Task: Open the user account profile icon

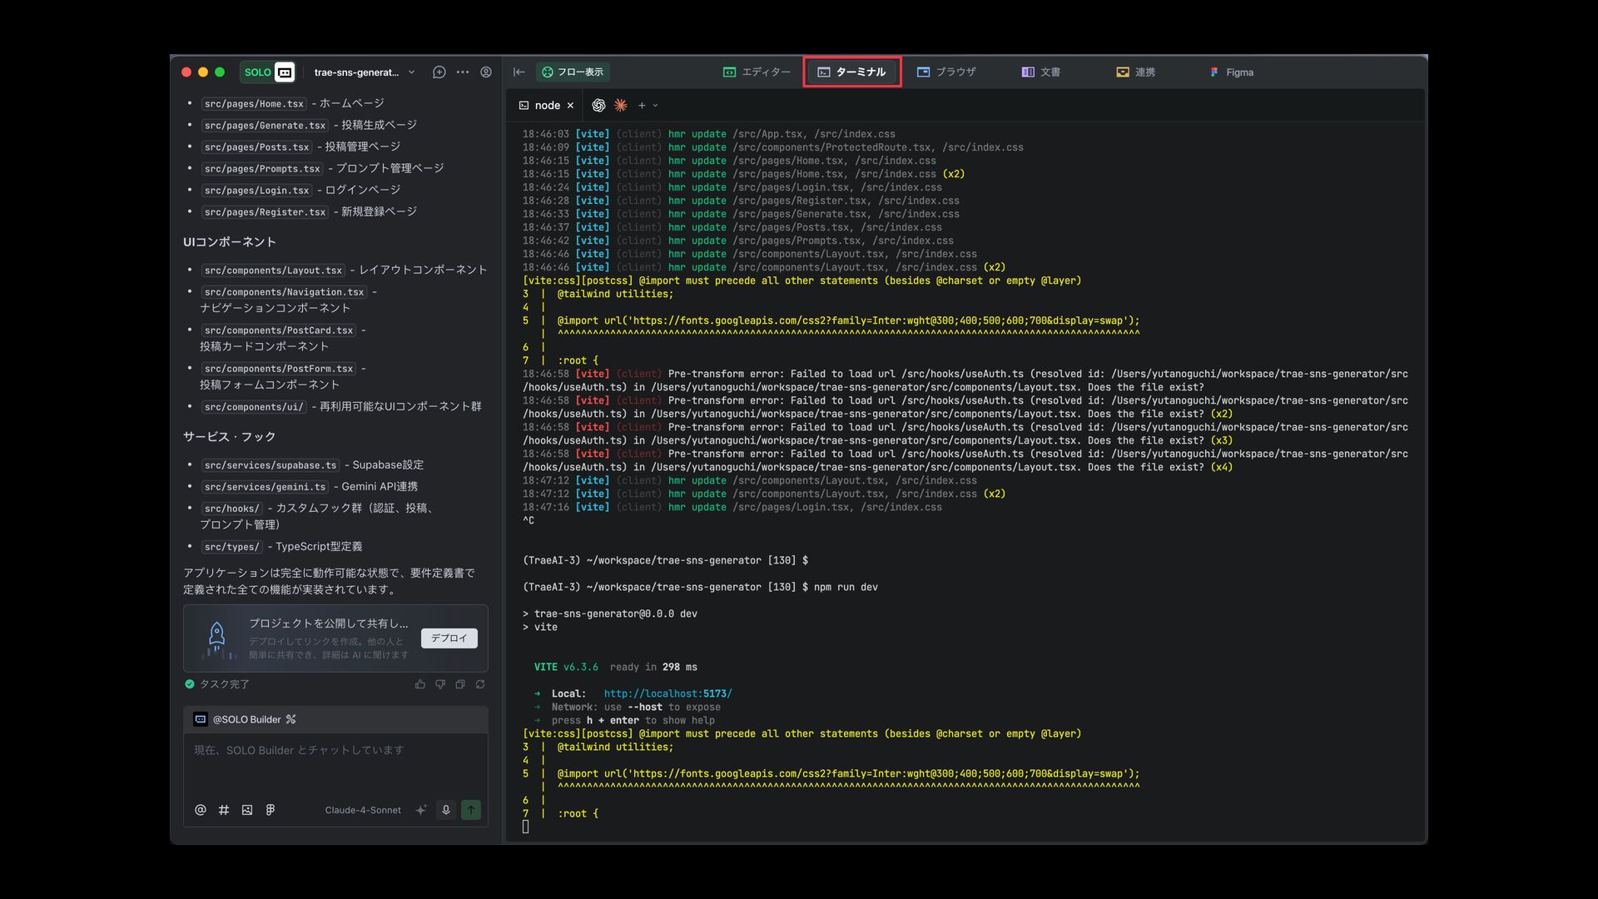Action: (x=486, y=72)
